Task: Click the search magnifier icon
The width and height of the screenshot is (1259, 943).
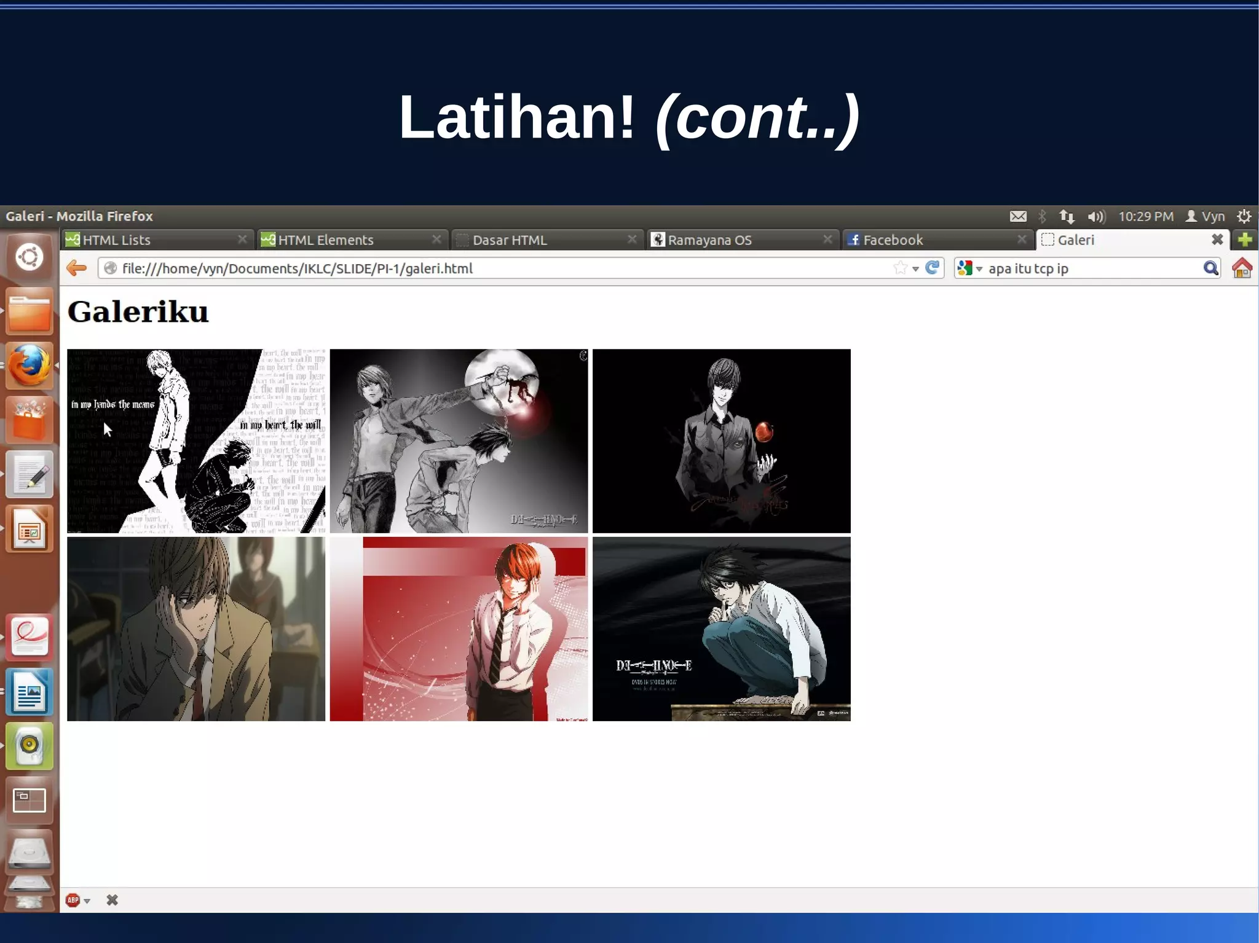Action: [x=1210, y=268]
